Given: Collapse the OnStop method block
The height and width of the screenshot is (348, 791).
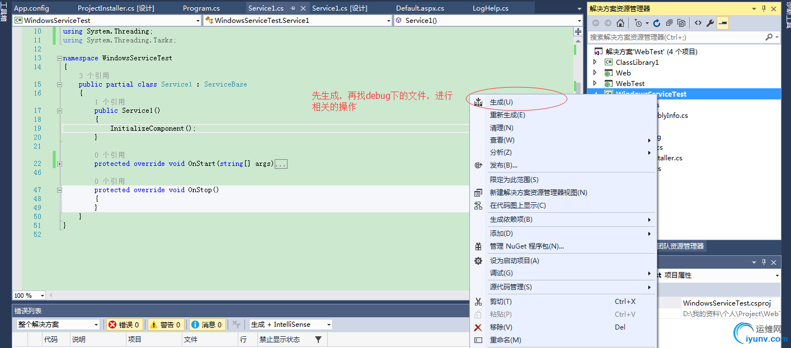Looking at the screenshot, I should [x=59, y=190].
